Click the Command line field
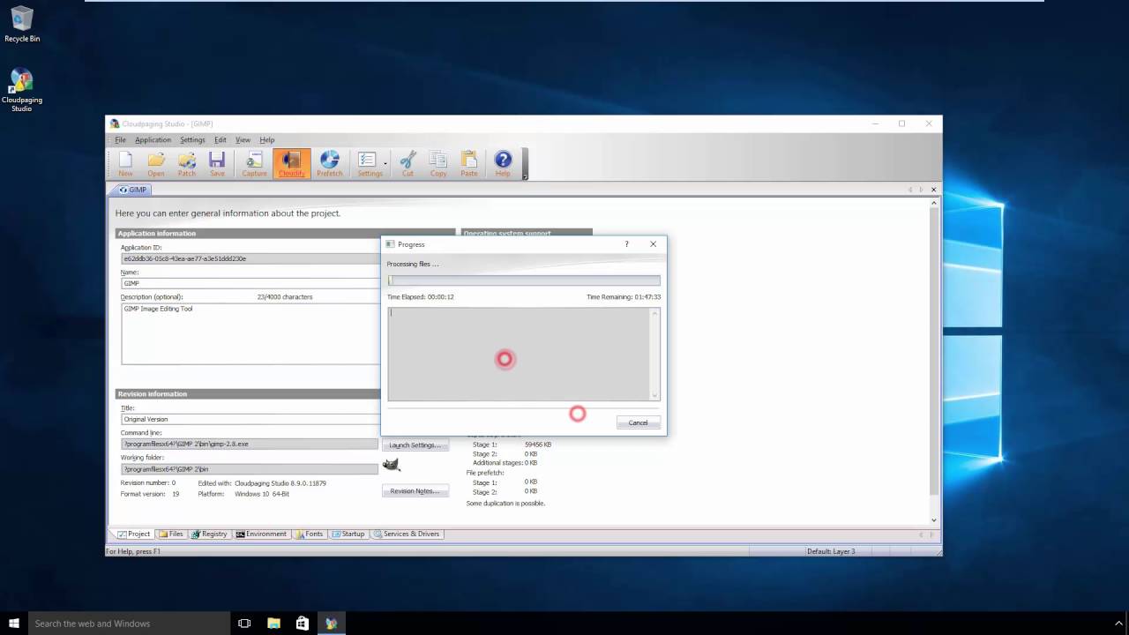Screen dimensions: 1129x635 (x=250, y=444)
